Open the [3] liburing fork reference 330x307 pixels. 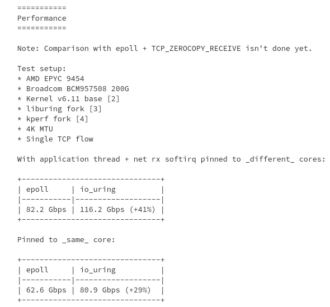pos(95,109)
